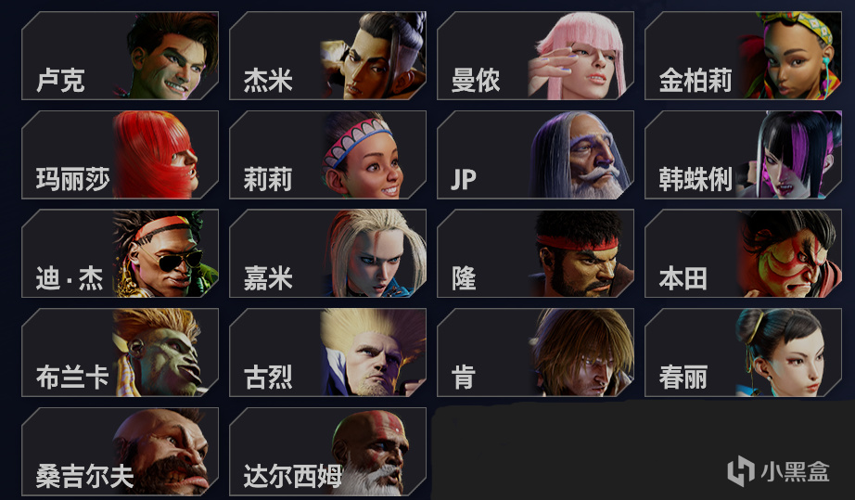Select the 肯 character card
The width and height of the screenshot is (855, 500).
535,353
